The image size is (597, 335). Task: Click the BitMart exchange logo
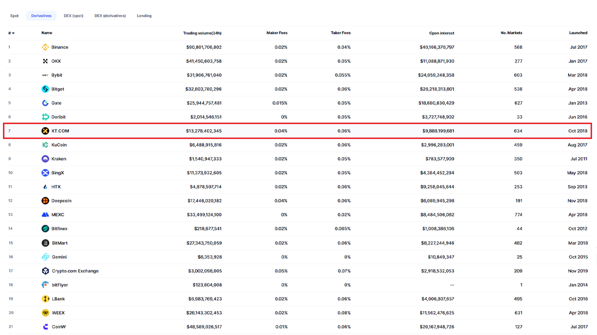tap(45, 243)
